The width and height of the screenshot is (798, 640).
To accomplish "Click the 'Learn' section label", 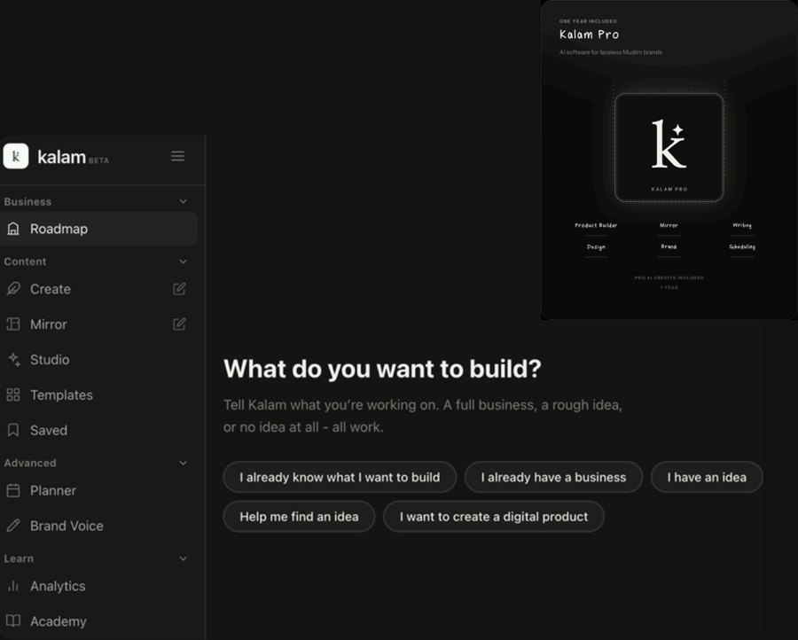I will pos(19,558).
